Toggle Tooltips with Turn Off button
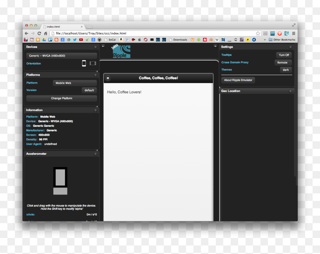 [x=284, y=55]
